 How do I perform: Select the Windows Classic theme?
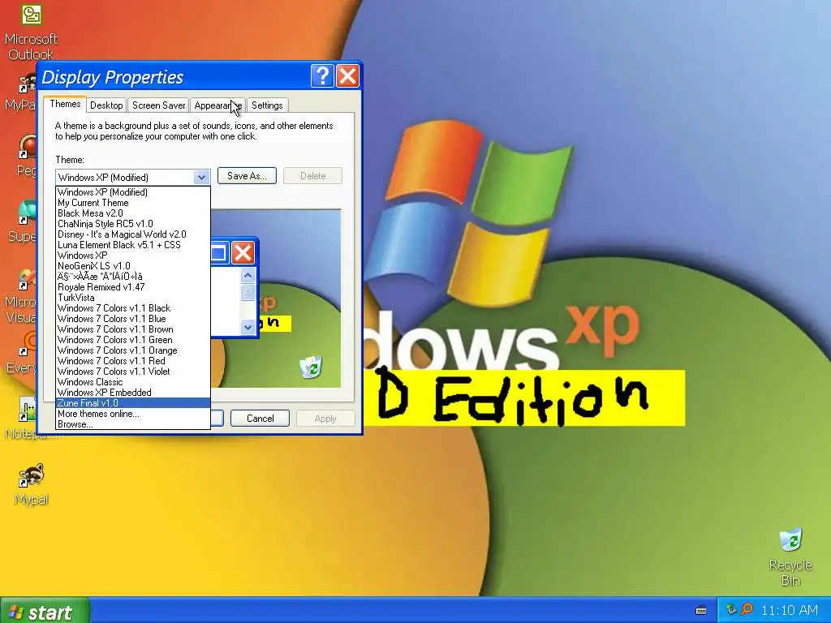(x=133, y=382)
